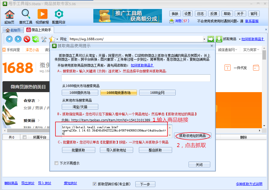The height and width of the screenshot is (190, 269).
Task: Click the 导出地址 link
Action: tap(28, 183)
